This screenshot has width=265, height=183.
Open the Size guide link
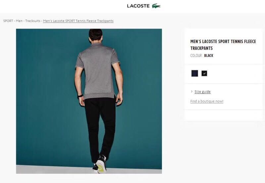202,92
